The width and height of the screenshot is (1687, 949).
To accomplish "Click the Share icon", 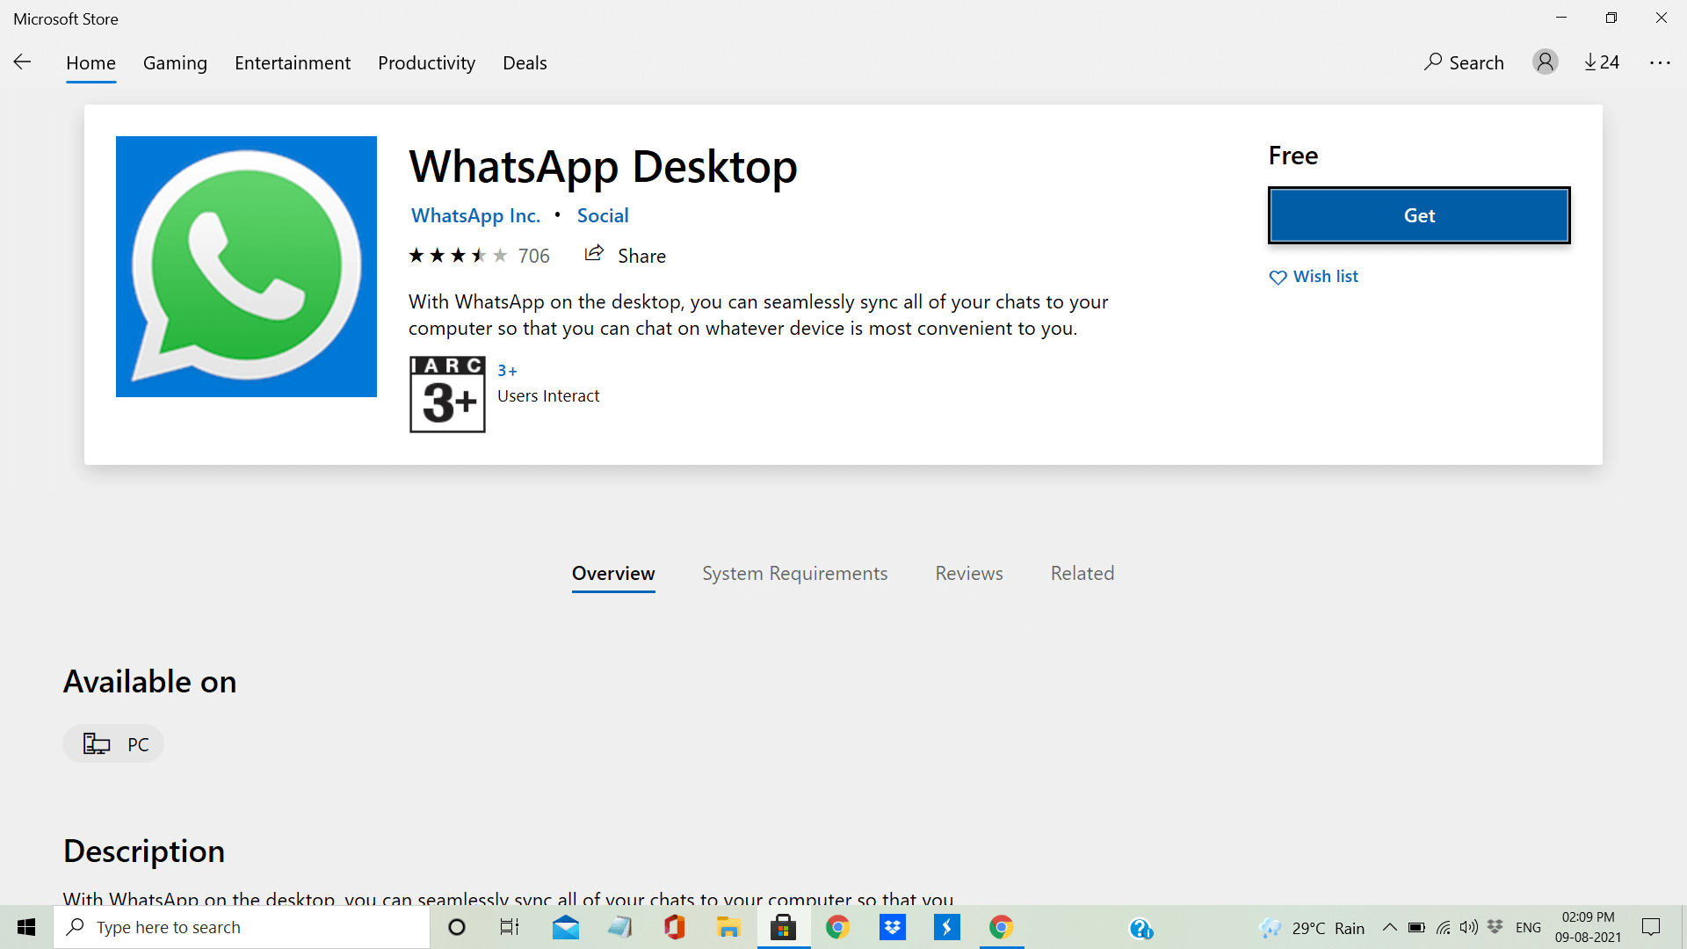I will coord(595,254).
